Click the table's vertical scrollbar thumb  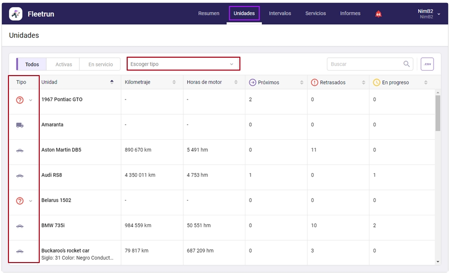[438, 113]
